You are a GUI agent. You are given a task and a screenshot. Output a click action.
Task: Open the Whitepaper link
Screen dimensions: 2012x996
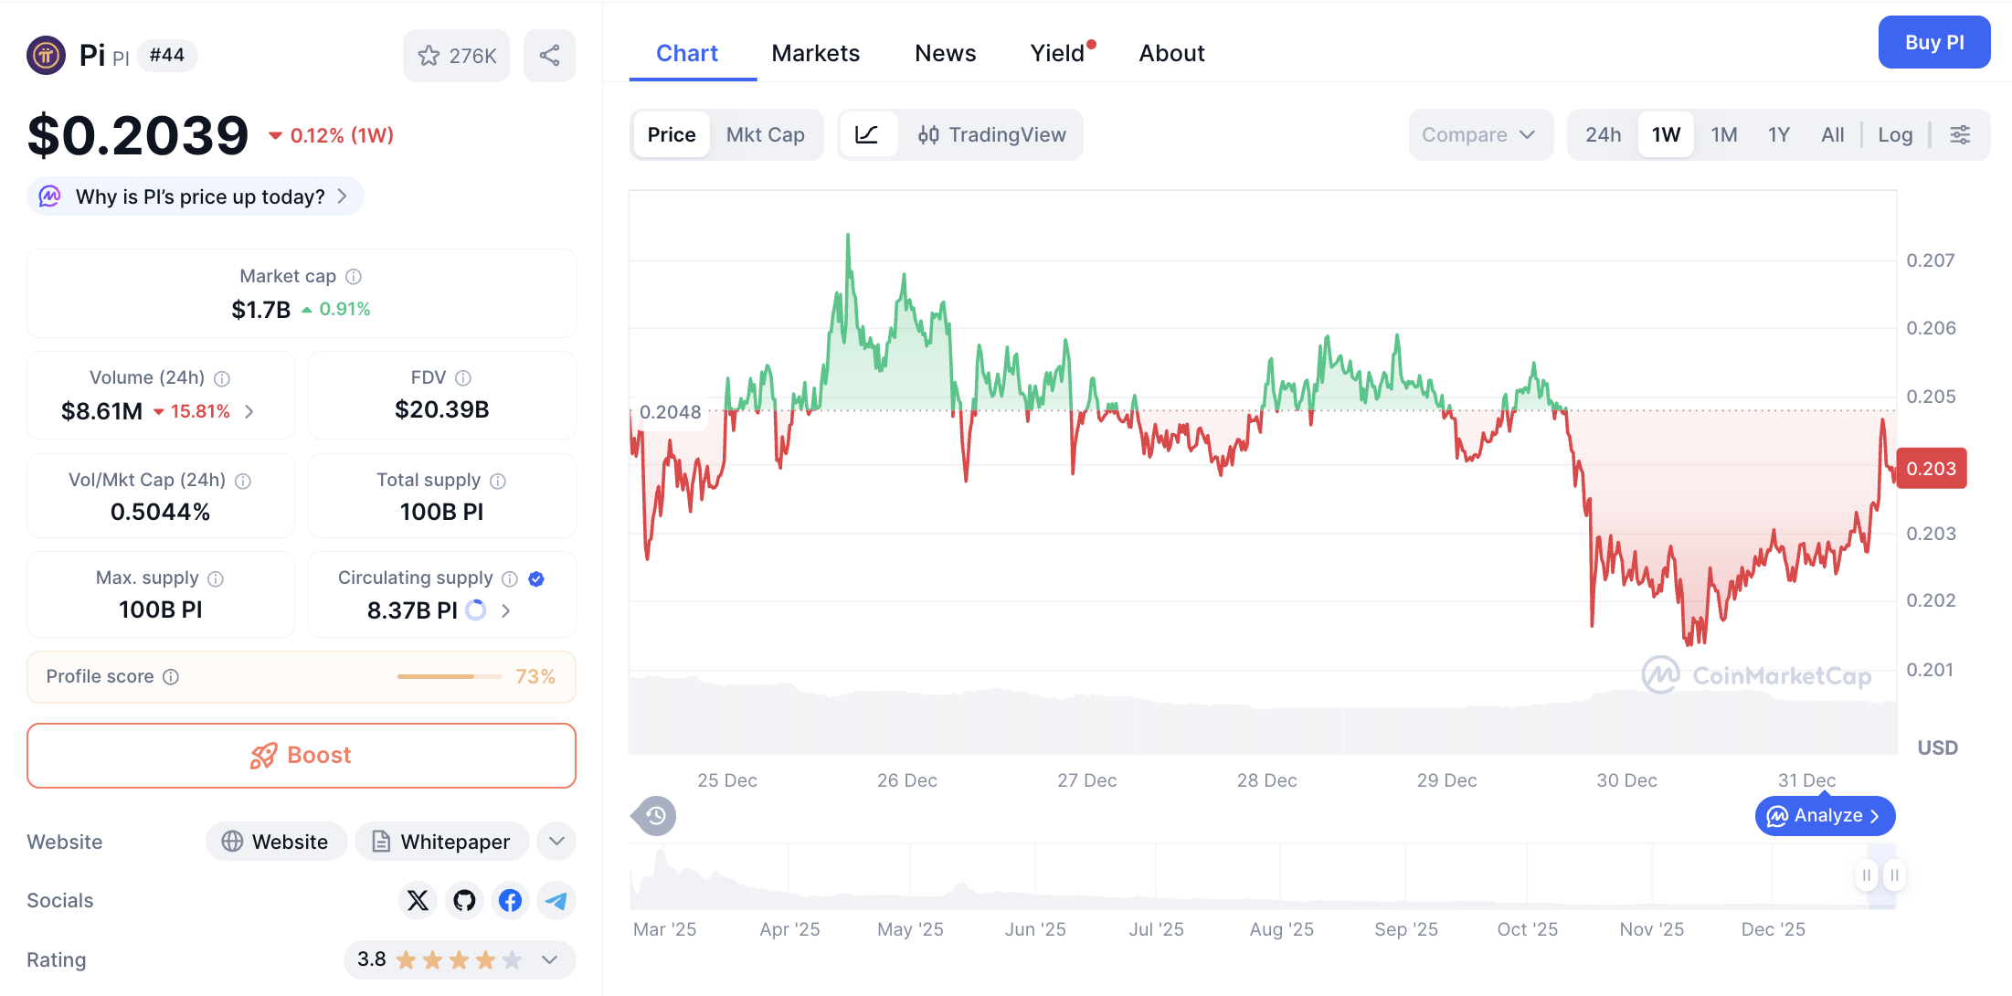[x=441, y=841]
